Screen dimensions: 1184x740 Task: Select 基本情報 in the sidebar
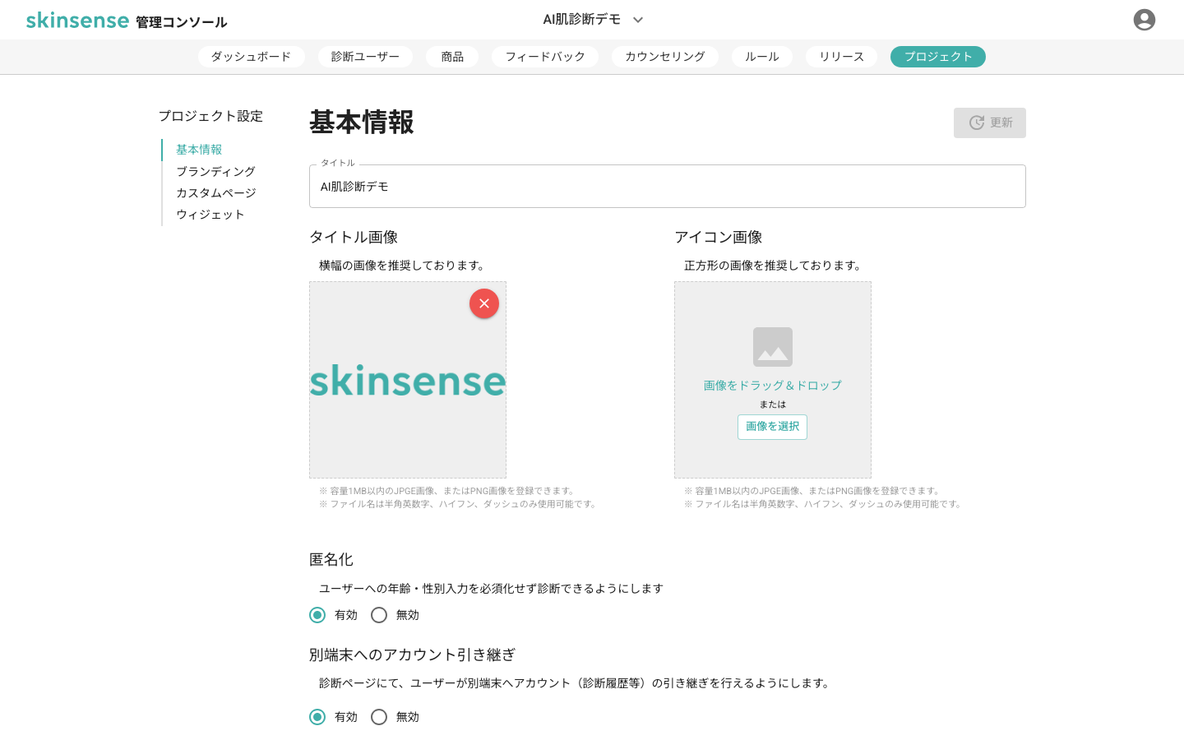tap(199, 150)
